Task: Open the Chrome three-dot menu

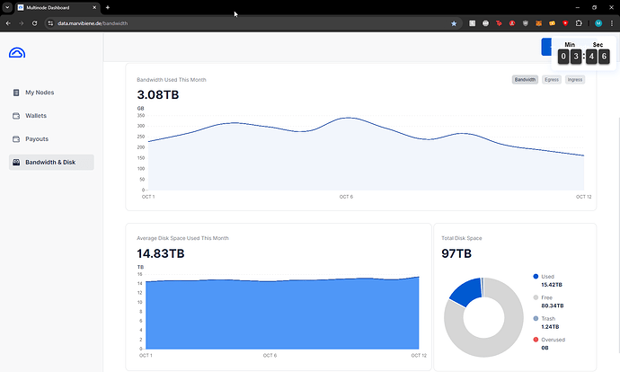Action: pos(611,22)
